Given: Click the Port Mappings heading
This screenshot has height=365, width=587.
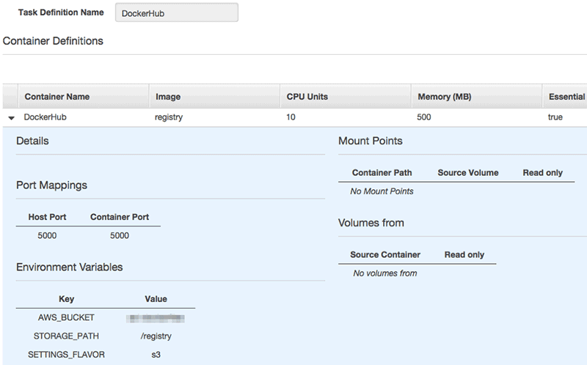Looking at the screenshot, I should [51, 185].
